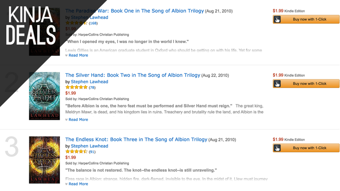Select The Endless Knot cover thumbnail
The width and height of the screenshot is (340, 191).
[45, 160]
